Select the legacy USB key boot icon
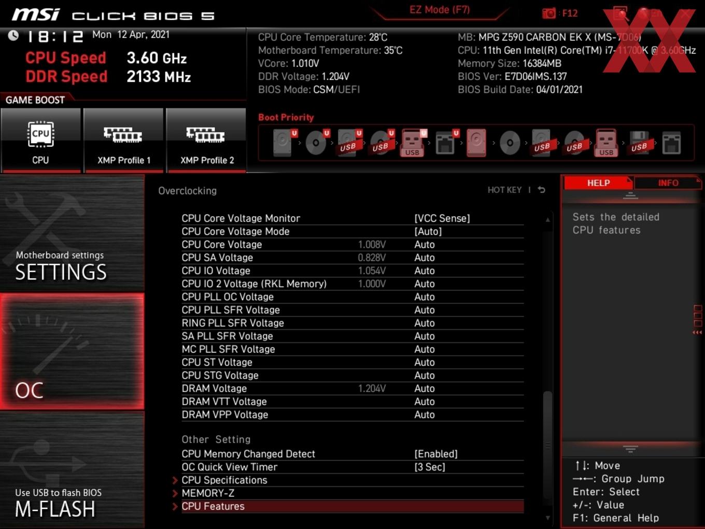Image resolution: width=705 pixels, height=529 pixels. 607,143
